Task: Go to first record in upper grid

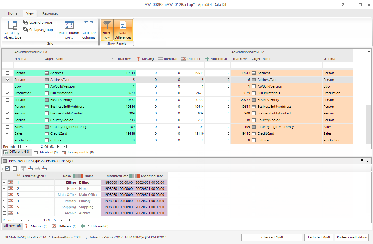Action: (20, 147)
